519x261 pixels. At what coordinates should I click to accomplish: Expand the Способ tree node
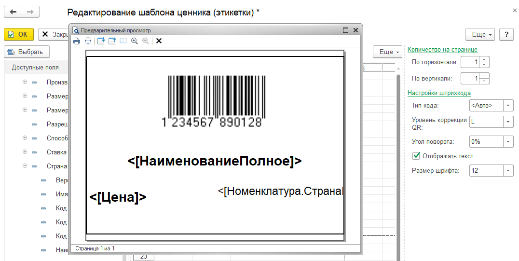25,138
